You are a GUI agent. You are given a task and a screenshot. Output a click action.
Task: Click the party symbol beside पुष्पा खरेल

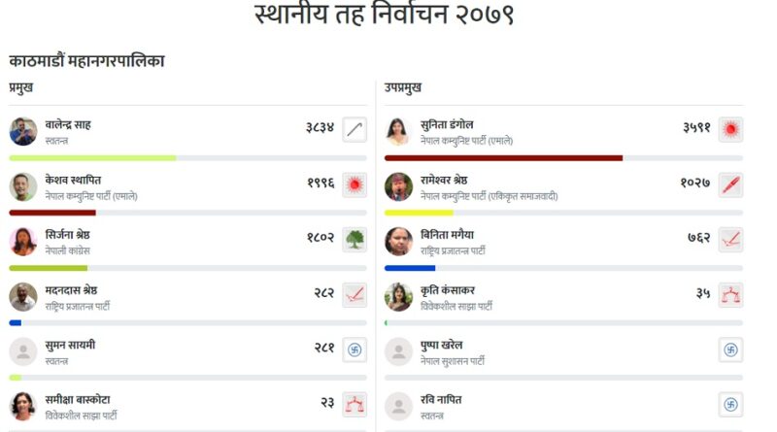730,350
